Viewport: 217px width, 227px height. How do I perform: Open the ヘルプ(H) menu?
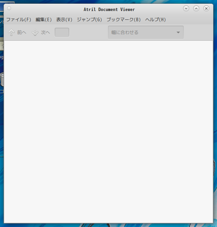click(155, 19)
